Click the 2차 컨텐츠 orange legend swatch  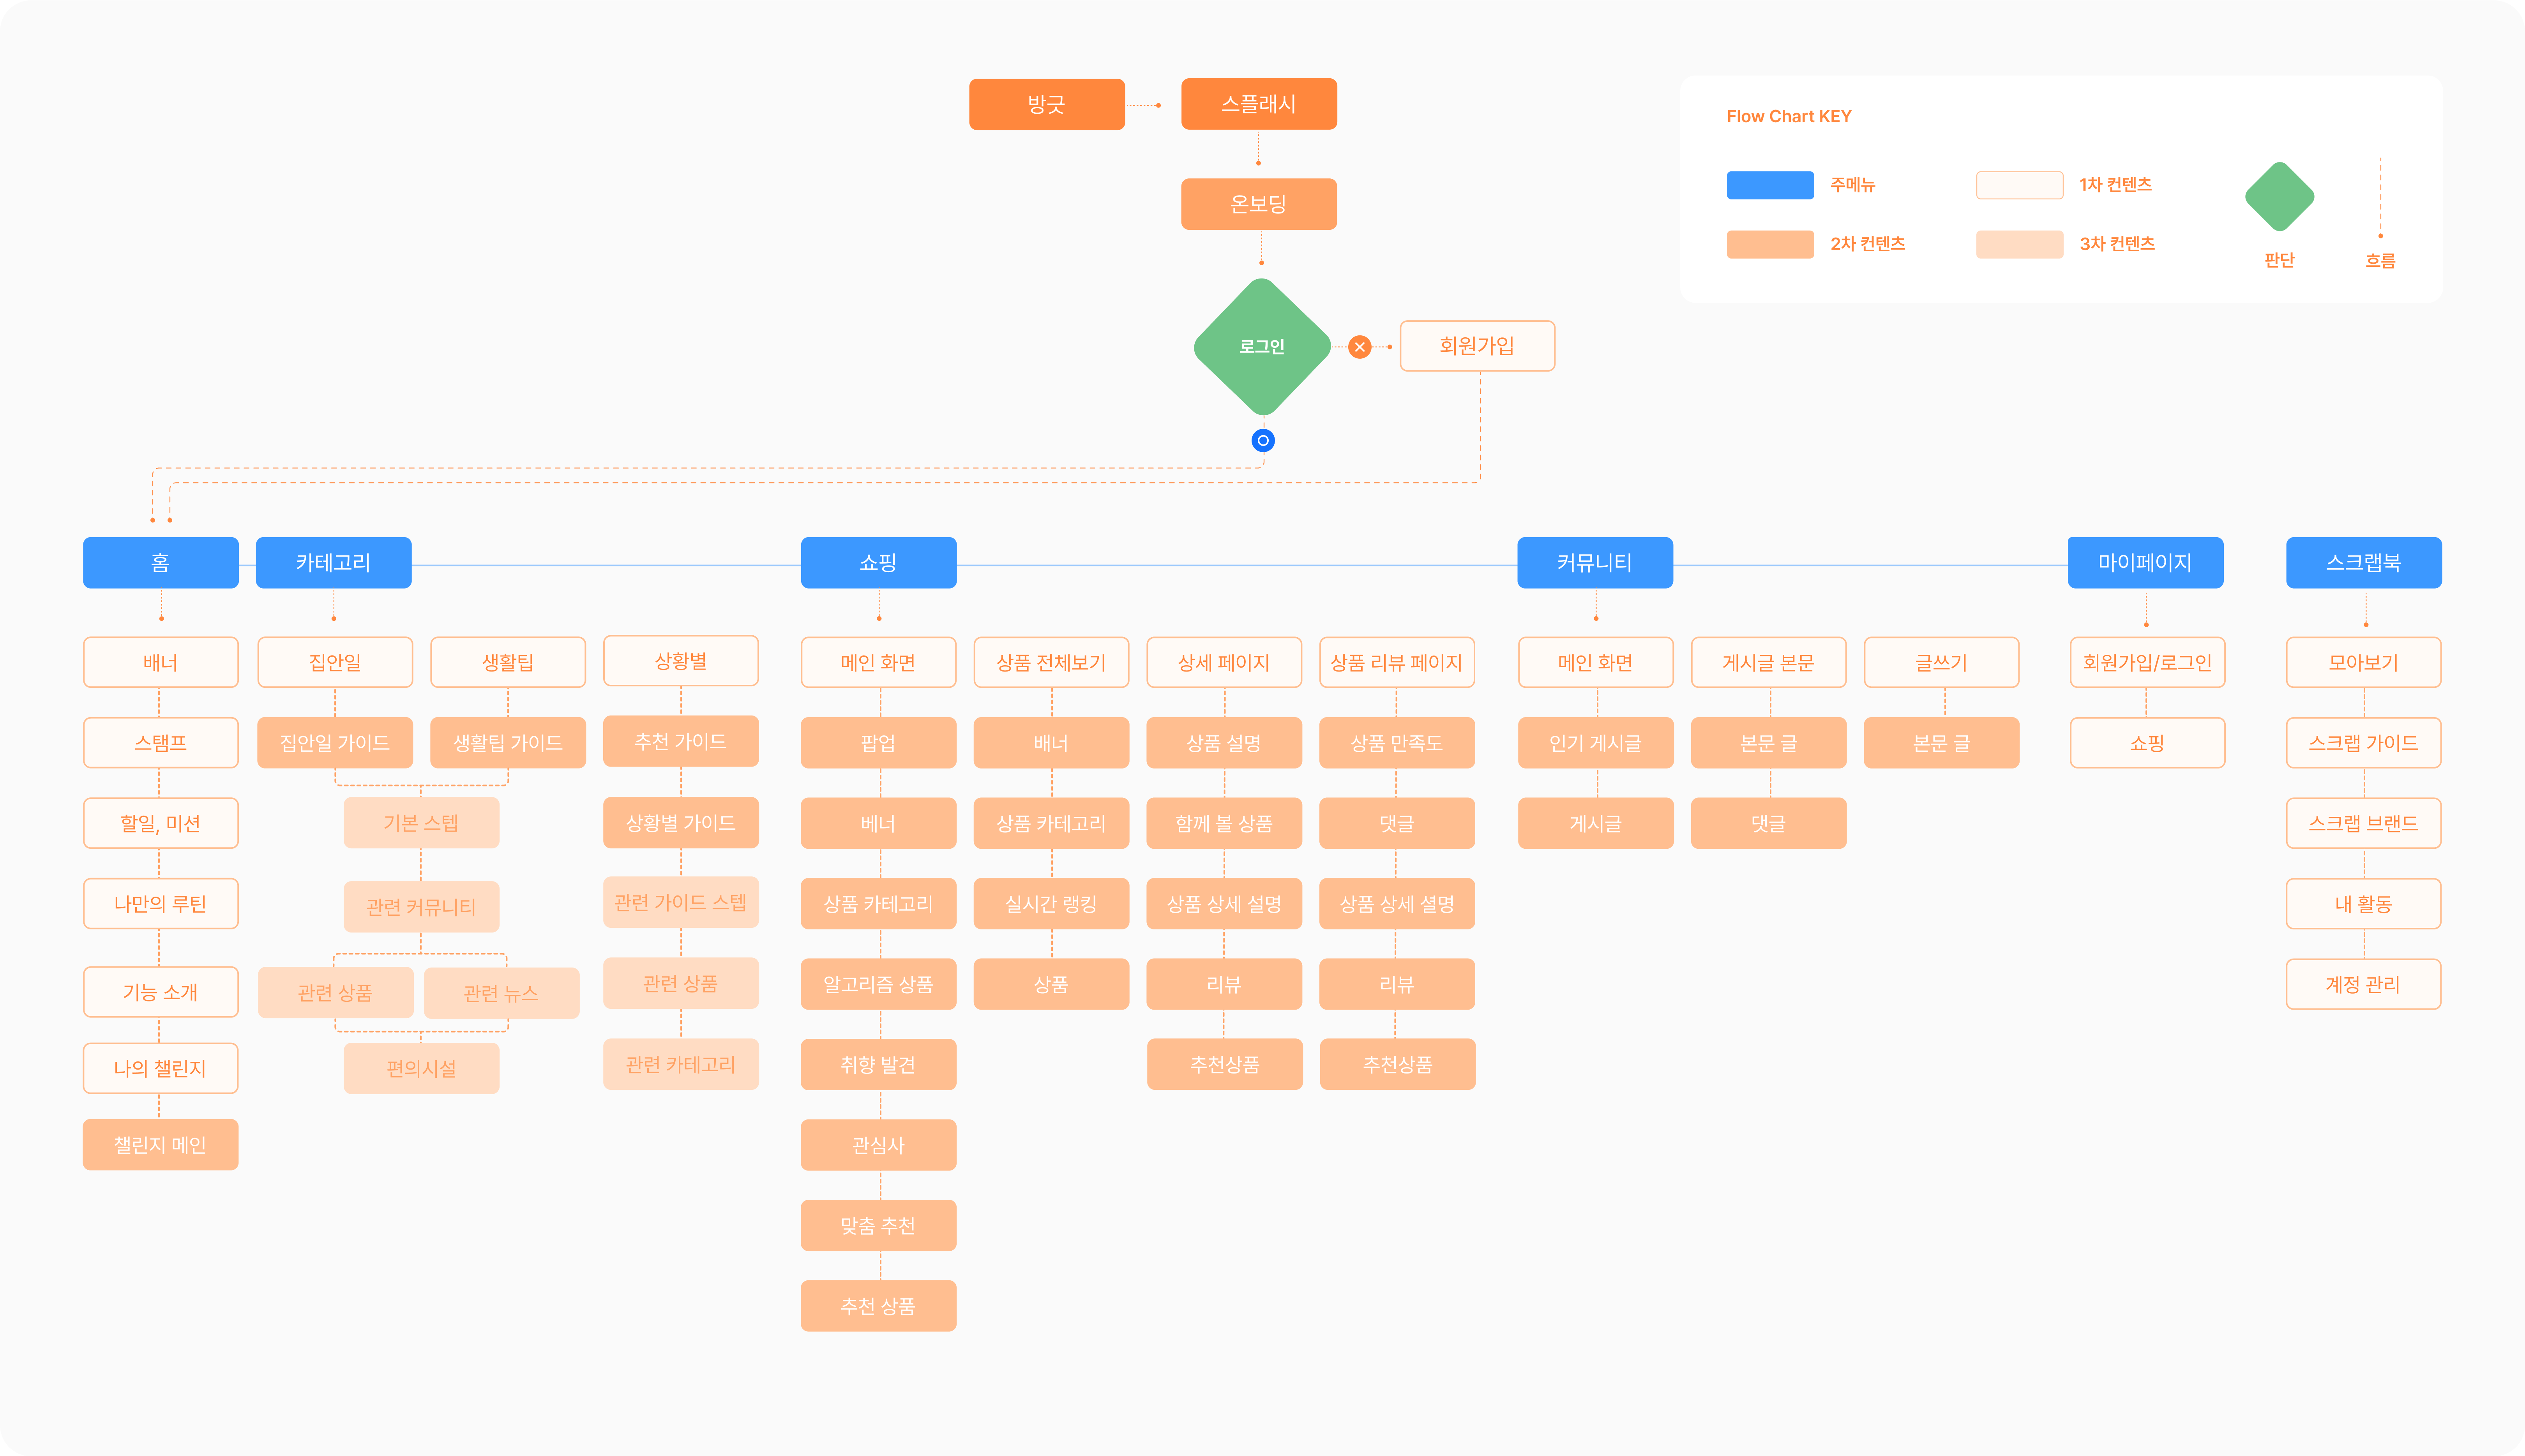pyautogui.click(x=1770, y=244)
